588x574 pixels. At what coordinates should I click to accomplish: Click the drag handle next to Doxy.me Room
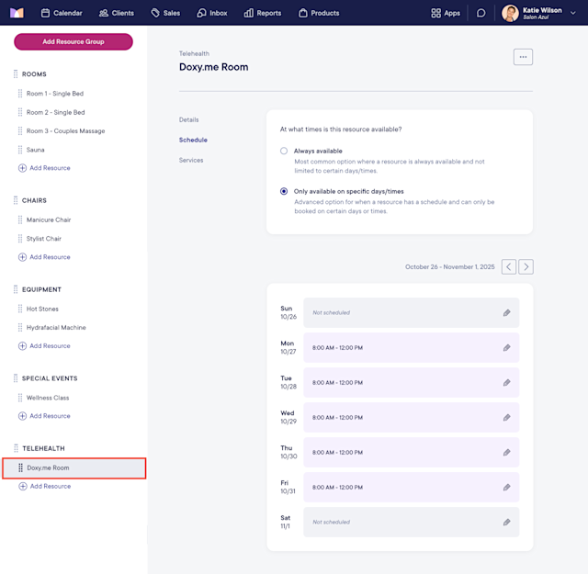click(20, 467)
